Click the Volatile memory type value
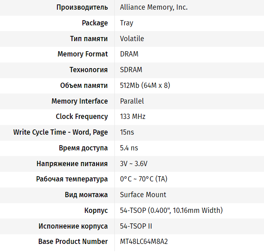This screenshot has width=264, height=252. (132, 39)
